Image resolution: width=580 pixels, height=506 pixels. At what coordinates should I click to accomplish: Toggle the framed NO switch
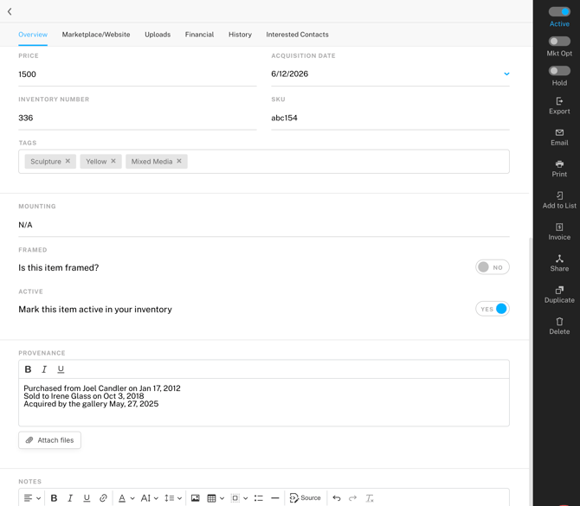pyautogui.click(x=493, y=267)
